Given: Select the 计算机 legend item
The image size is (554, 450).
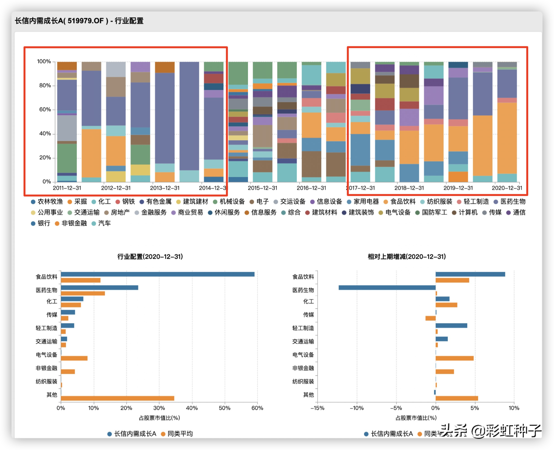Looking at the screenshot, I should click(465, 212).
